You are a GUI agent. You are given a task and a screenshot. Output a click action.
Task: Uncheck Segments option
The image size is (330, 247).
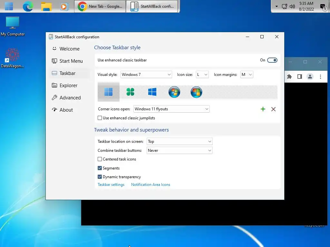100,168
